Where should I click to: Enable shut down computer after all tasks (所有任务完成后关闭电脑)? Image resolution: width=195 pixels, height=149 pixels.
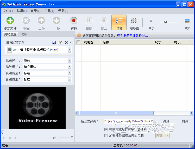pyautogui.click(x=106, y=135)
